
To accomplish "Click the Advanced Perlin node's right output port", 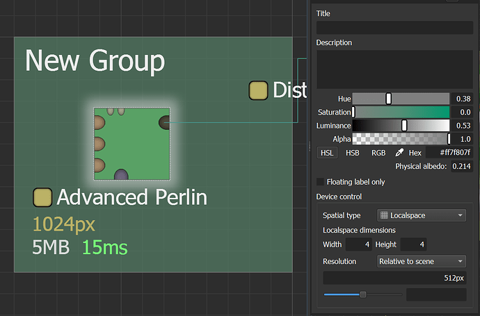I will click(x=165, y=123).
